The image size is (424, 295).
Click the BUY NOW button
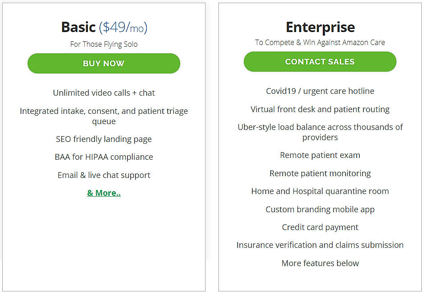103,63
